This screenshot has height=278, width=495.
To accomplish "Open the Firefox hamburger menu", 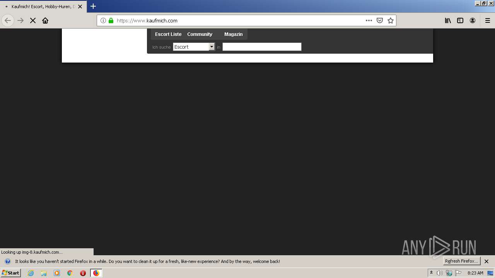I will click(x=488, y=20).
